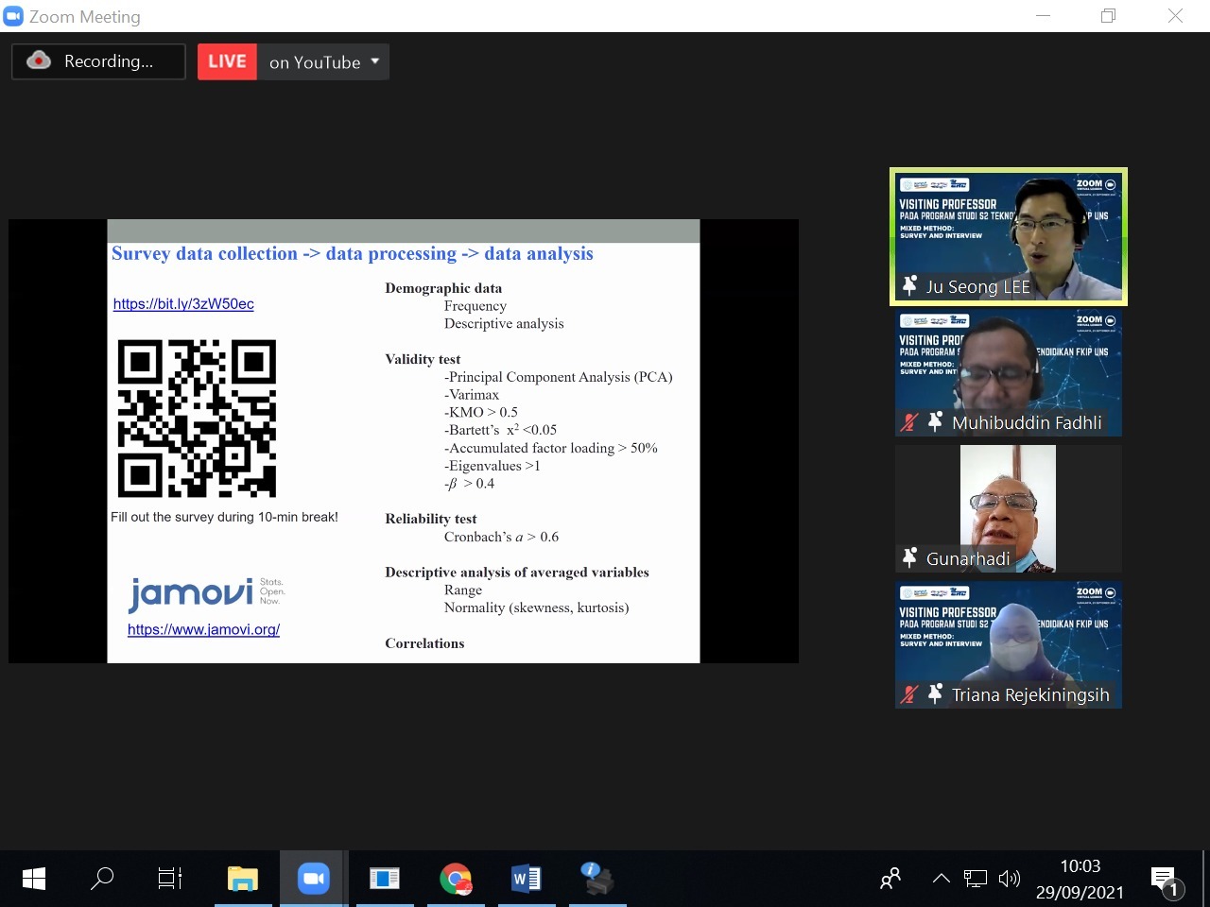1210x907 pixels.
Task: Open File Explorer from taskbar
Action: (243, 879)
